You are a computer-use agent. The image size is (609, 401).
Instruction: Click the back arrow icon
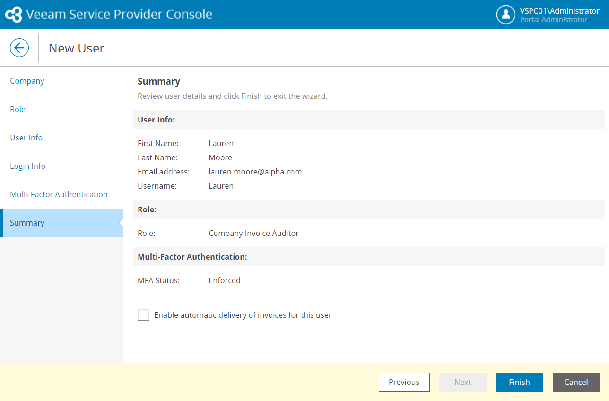[19, 48]
